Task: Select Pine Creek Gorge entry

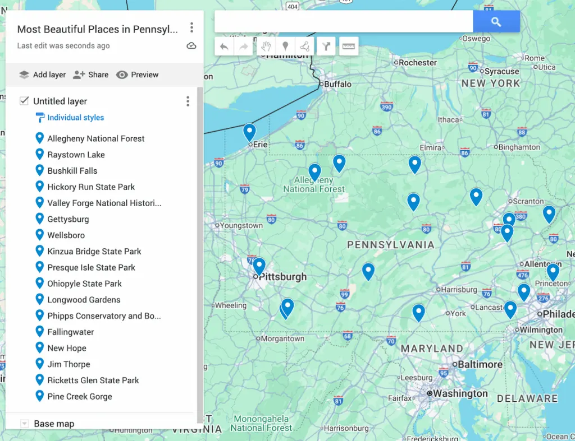Action: 80,396
